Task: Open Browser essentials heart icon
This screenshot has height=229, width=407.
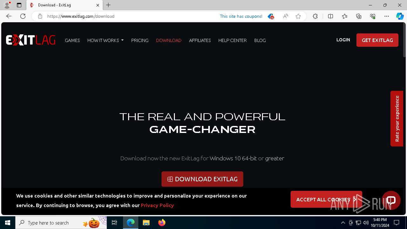Action: pos(373,16)
